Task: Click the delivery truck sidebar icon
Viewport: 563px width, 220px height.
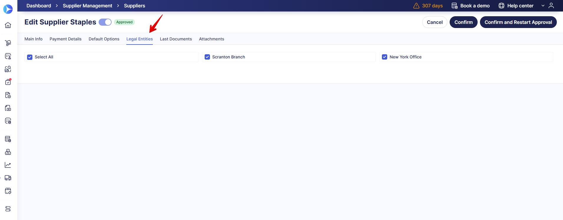Action: (8, 178)
